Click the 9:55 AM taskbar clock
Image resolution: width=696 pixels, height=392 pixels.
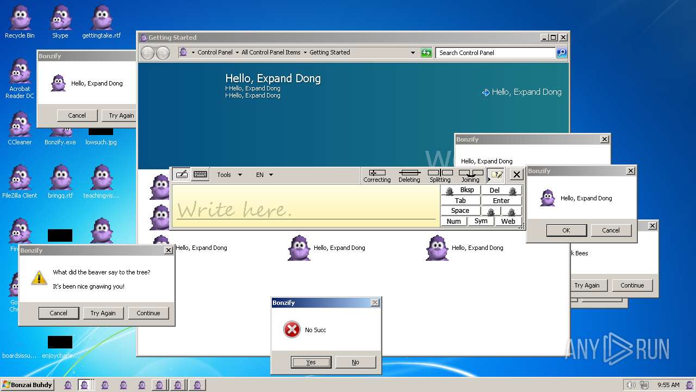(x=668, y=385)
